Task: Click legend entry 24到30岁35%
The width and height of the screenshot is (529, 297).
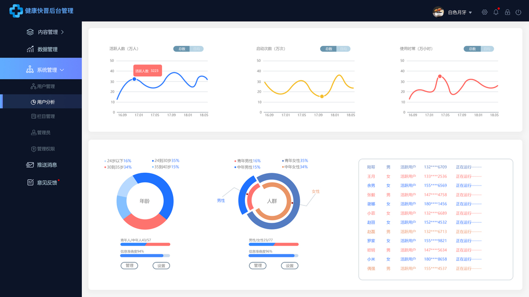Action: pos(166,160)
